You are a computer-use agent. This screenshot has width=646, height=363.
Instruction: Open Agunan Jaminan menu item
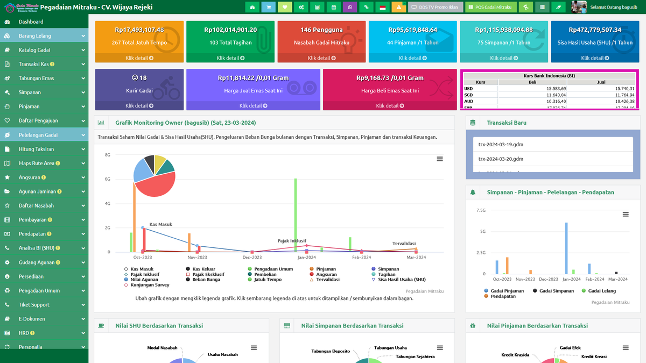[44, 191]
